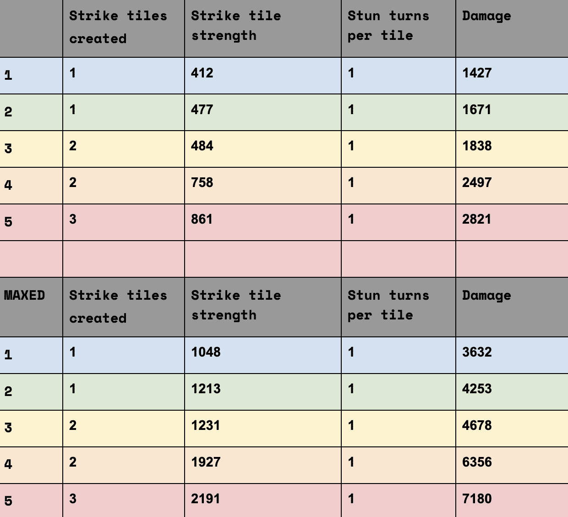Select the strength value 861 cell
Image resolution: width=568 pixels, height=517 pixels.
263,222
